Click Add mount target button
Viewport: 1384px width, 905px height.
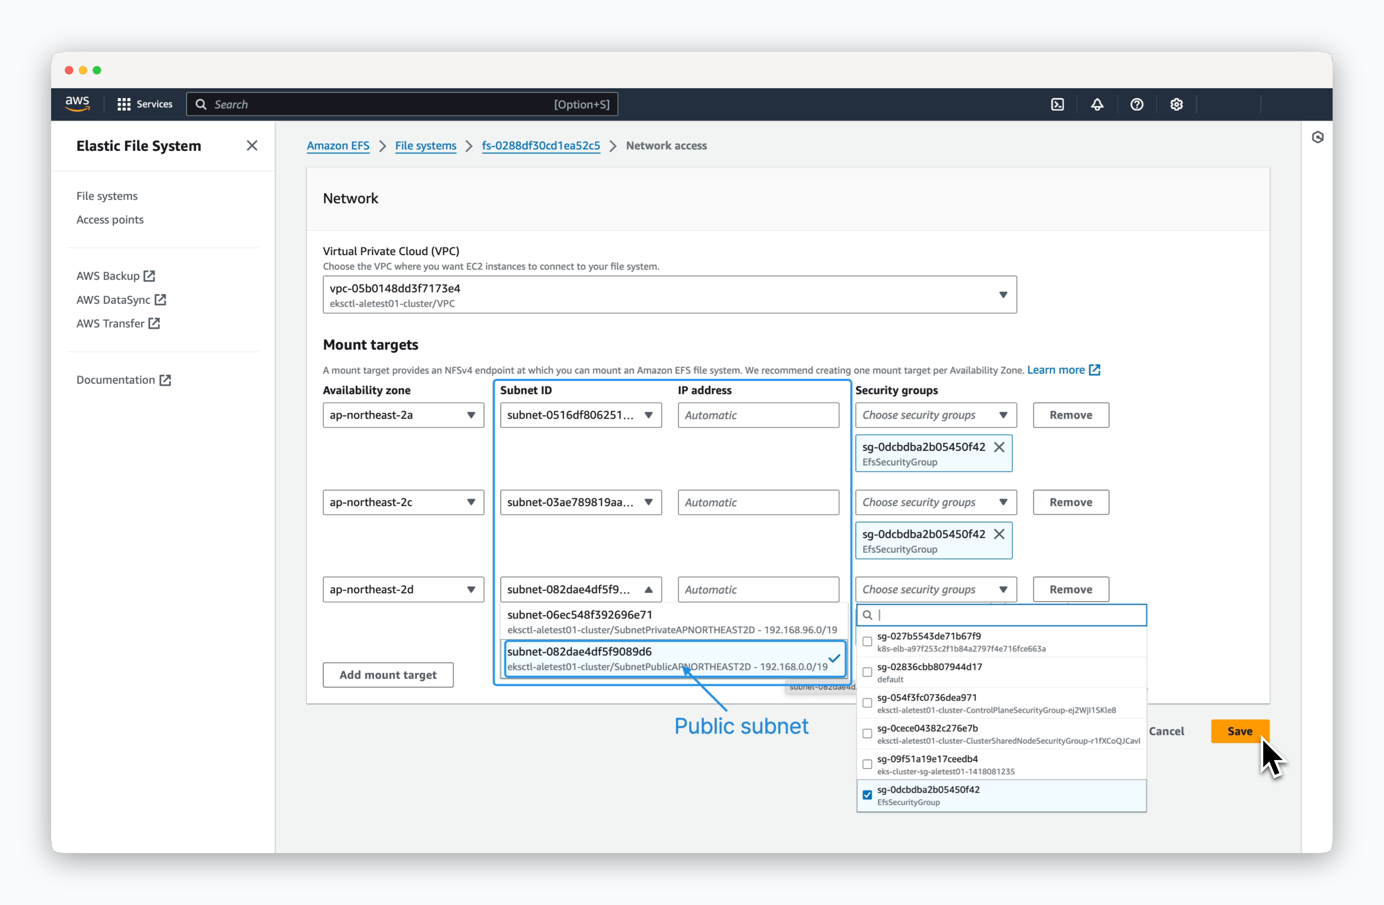point(388,675)
